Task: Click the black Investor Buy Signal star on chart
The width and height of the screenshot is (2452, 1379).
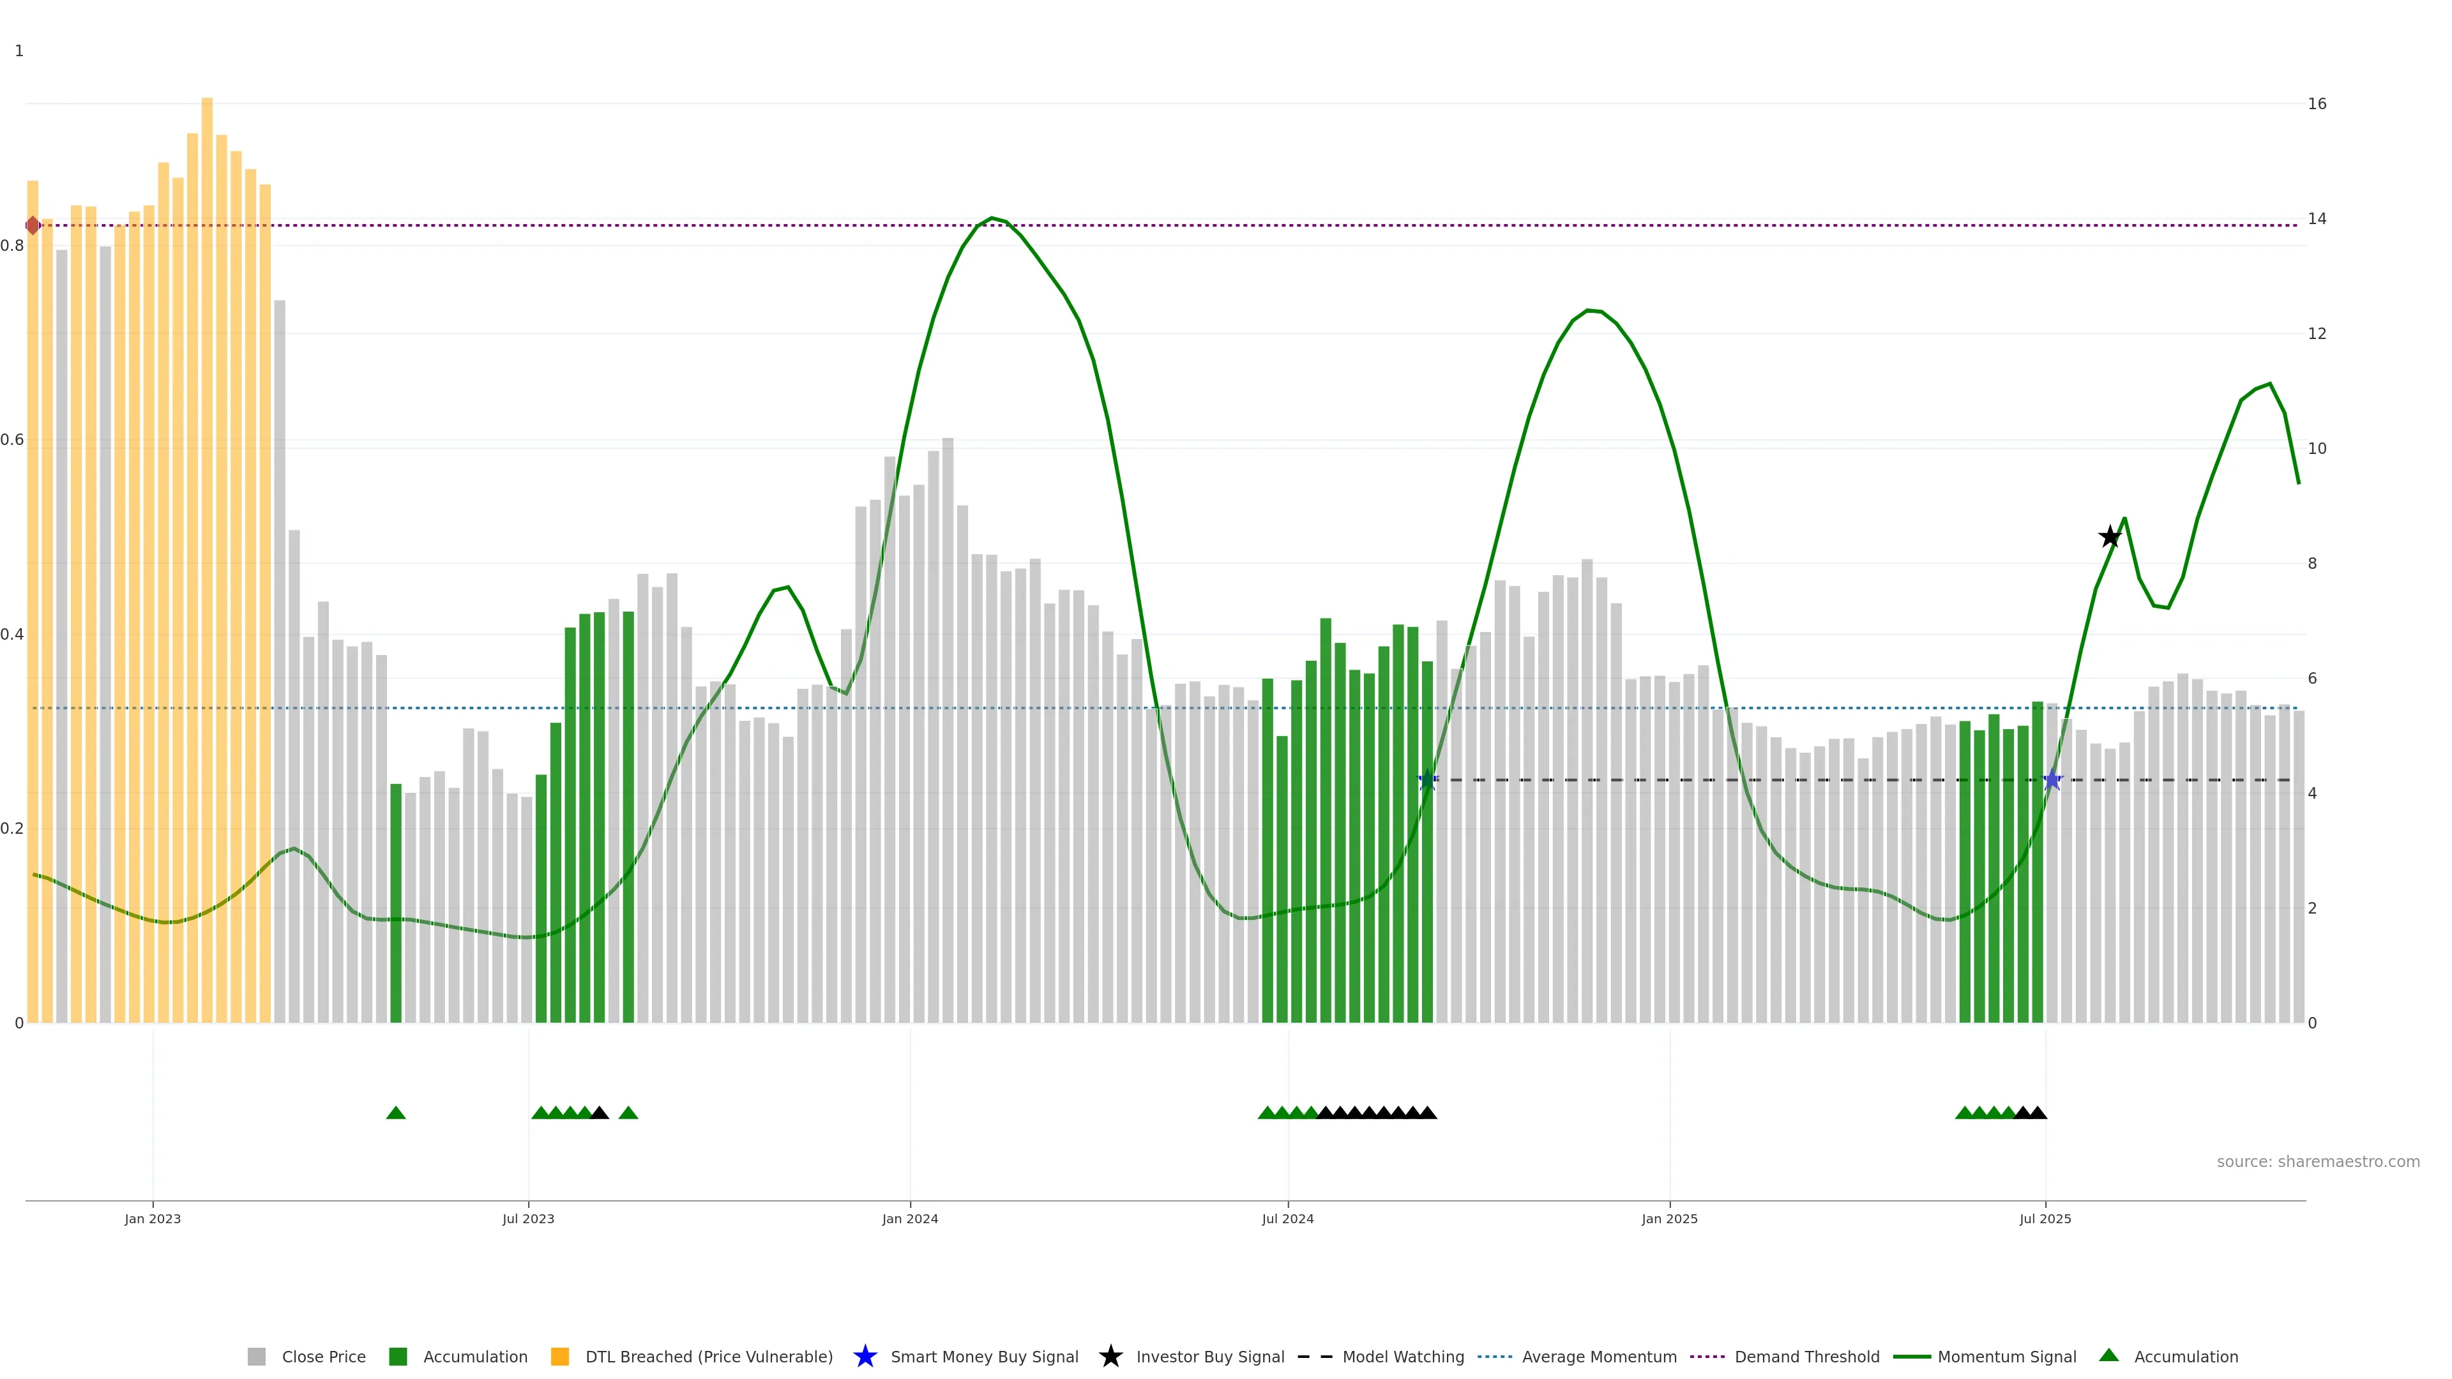Action: [x=2109, y=537]
